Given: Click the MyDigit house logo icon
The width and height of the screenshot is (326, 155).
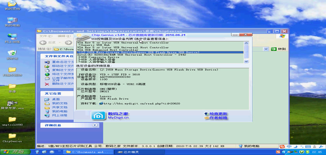Looking at the screenshot, I should (98, 115).
